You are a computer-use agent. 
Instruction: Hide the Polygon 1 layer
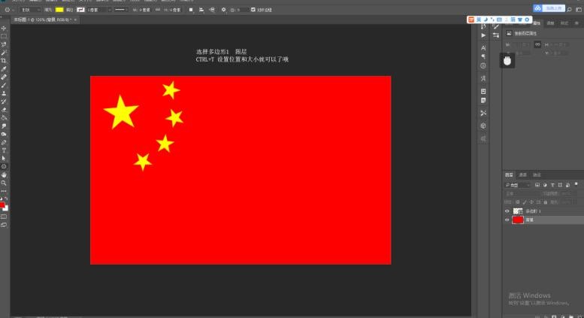point(507,211)
